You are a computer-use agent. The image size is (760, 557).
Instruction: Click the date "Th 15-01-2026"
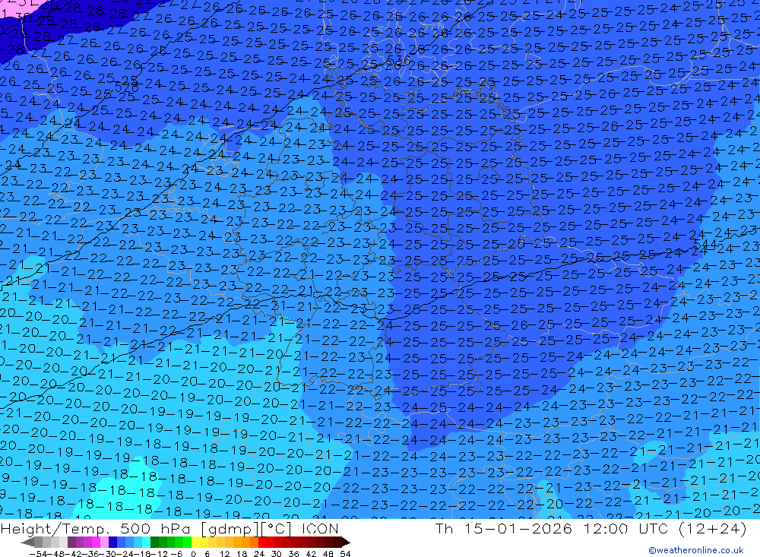(x=504, y=528)
